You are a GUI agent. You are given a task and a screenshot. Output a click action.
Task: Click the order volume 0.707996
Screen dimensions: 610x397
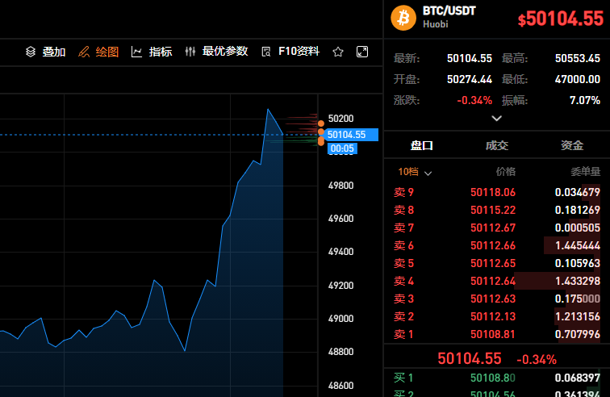(x=578, y=334)
